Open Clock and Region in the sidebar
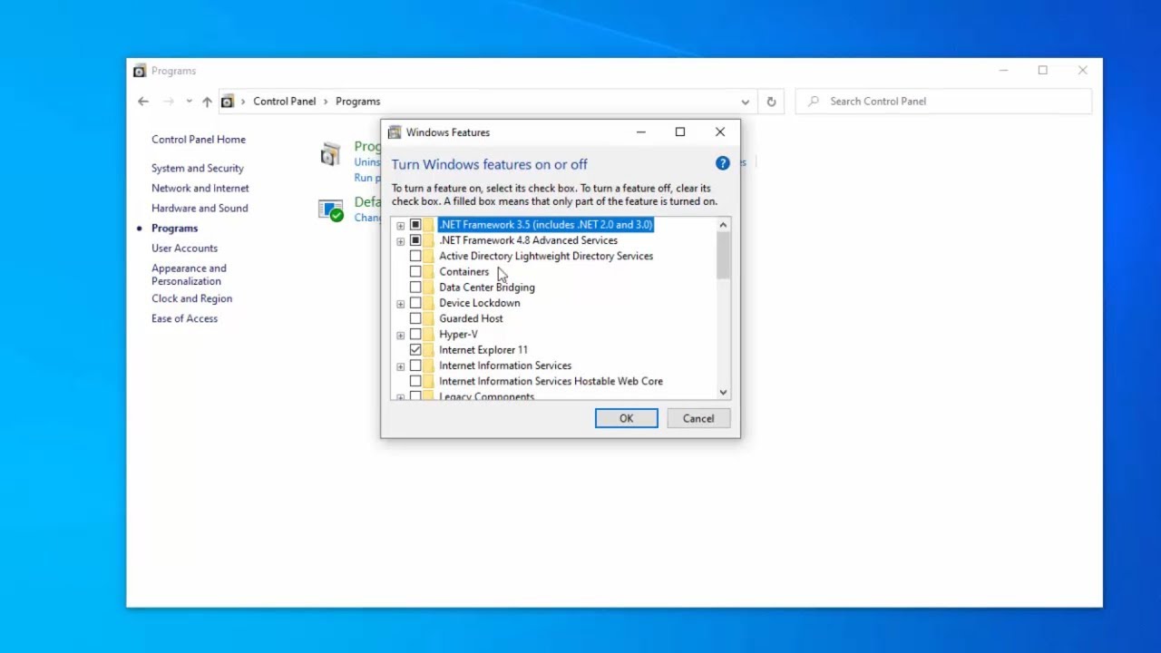Viewport: 1161px width, 653px height. tap(191, 299)
